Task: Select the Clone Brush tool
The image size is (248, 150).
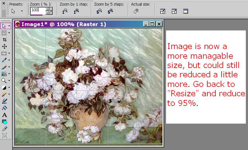Action: [4, 74]
